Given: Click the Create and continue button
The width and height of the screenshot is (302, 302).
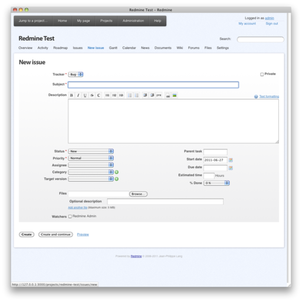Looking at the screenshot, I should point(55,235).
